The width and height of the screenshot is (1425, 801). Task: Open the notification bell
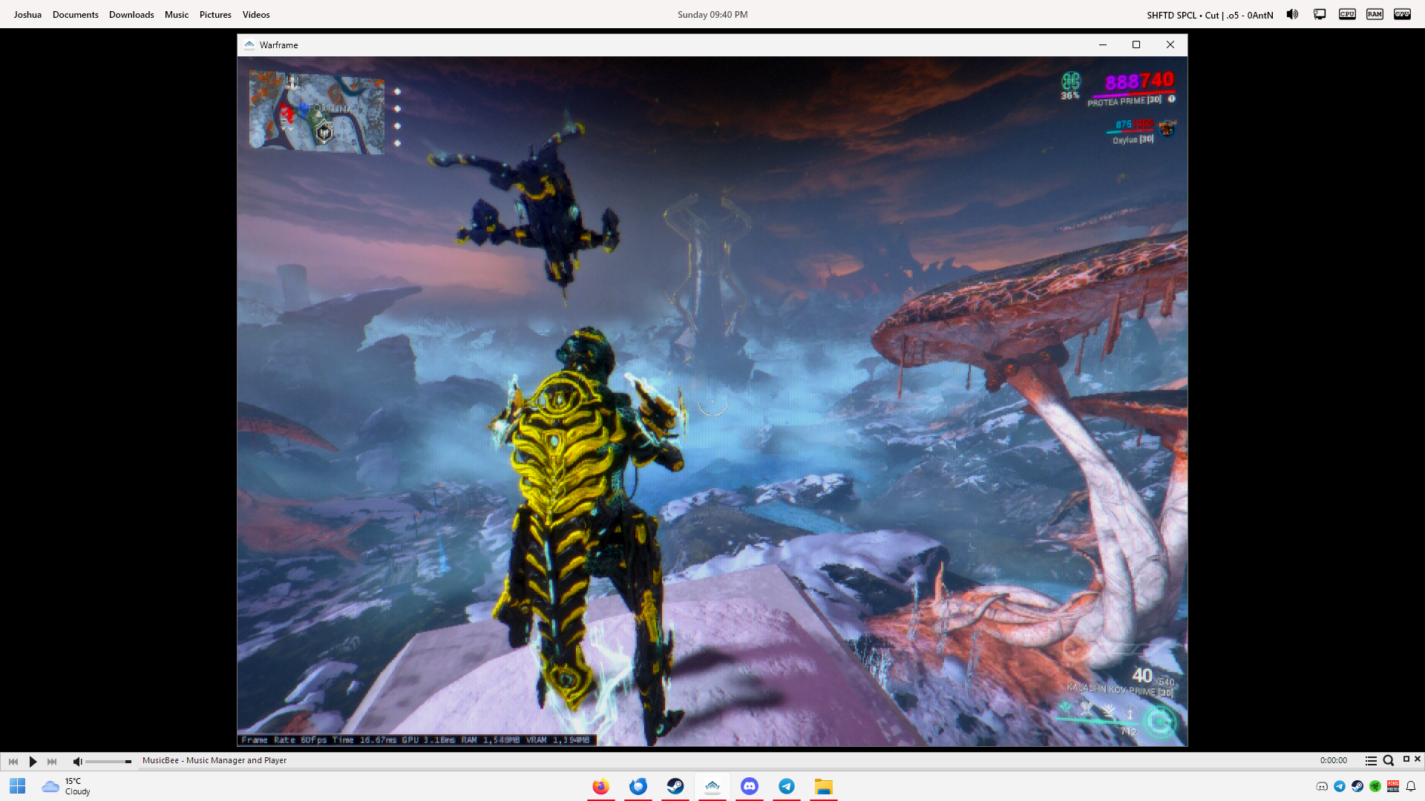point(1411,786)
